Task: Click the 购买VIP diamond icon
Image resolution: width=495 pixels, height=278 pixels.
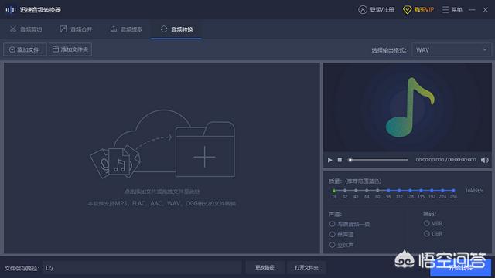Action: coord(407,10)
